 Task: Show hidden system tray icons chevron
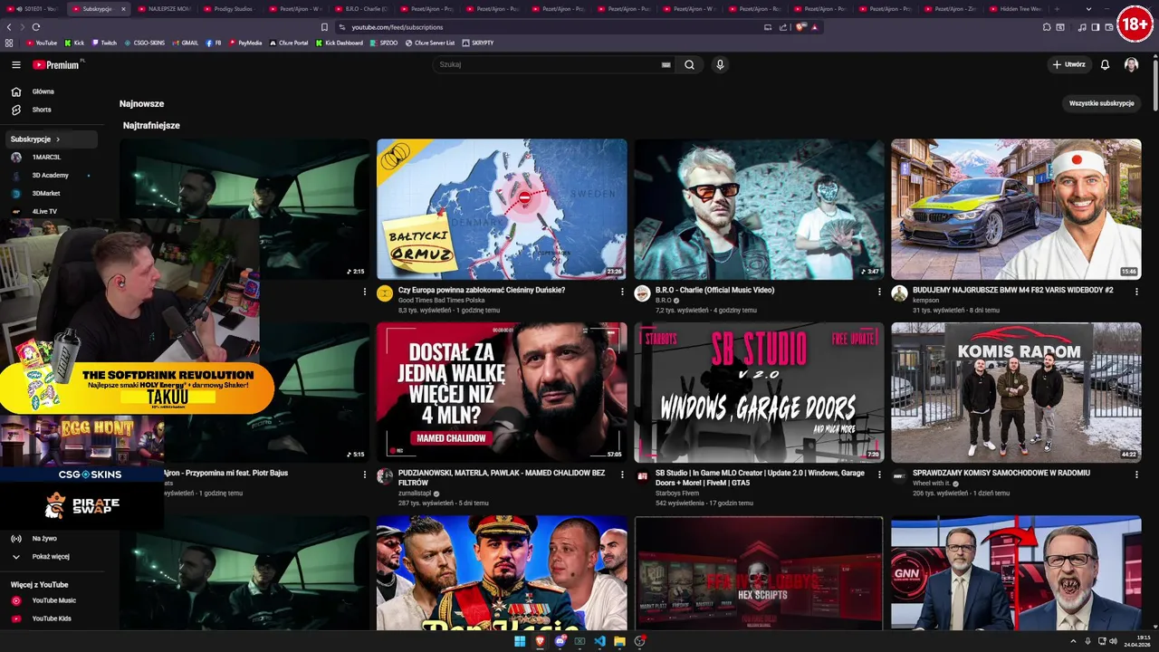[1075, 641]
